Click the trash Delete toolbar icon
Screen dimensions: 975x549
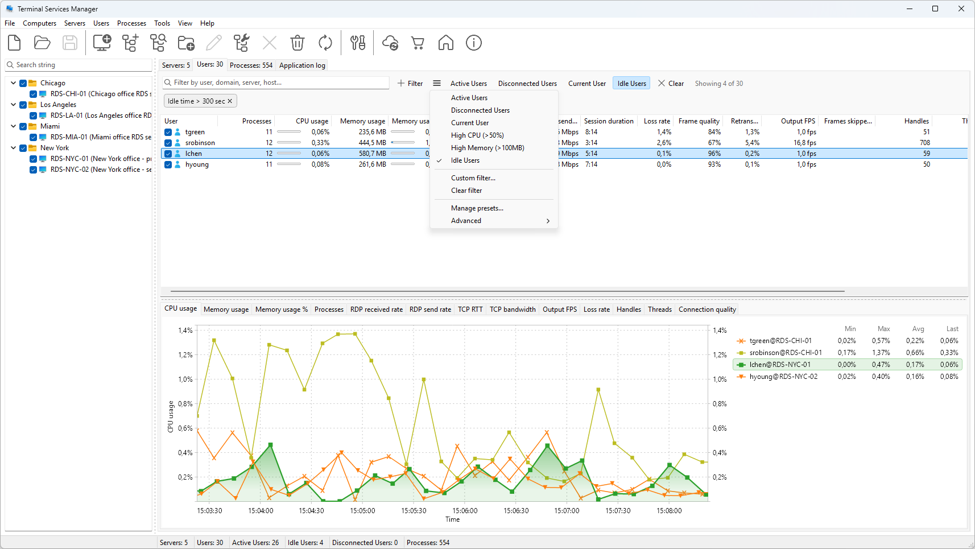298,43
